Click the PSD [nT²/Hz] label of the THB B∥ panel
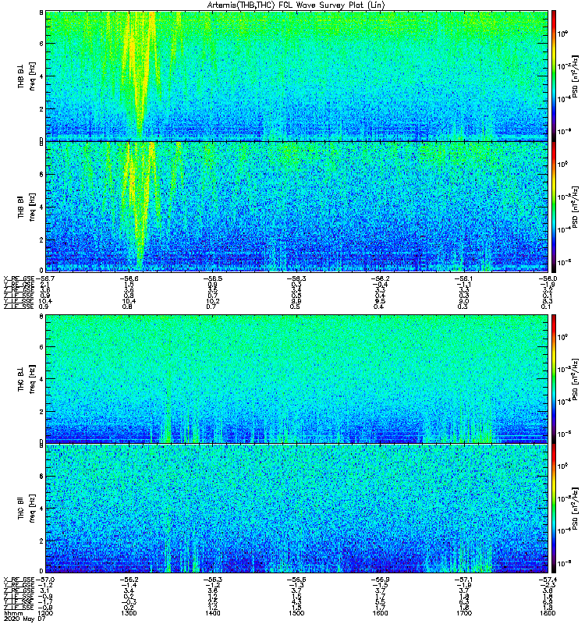Screen dimensions: 585x624 [x=576, y=207]
